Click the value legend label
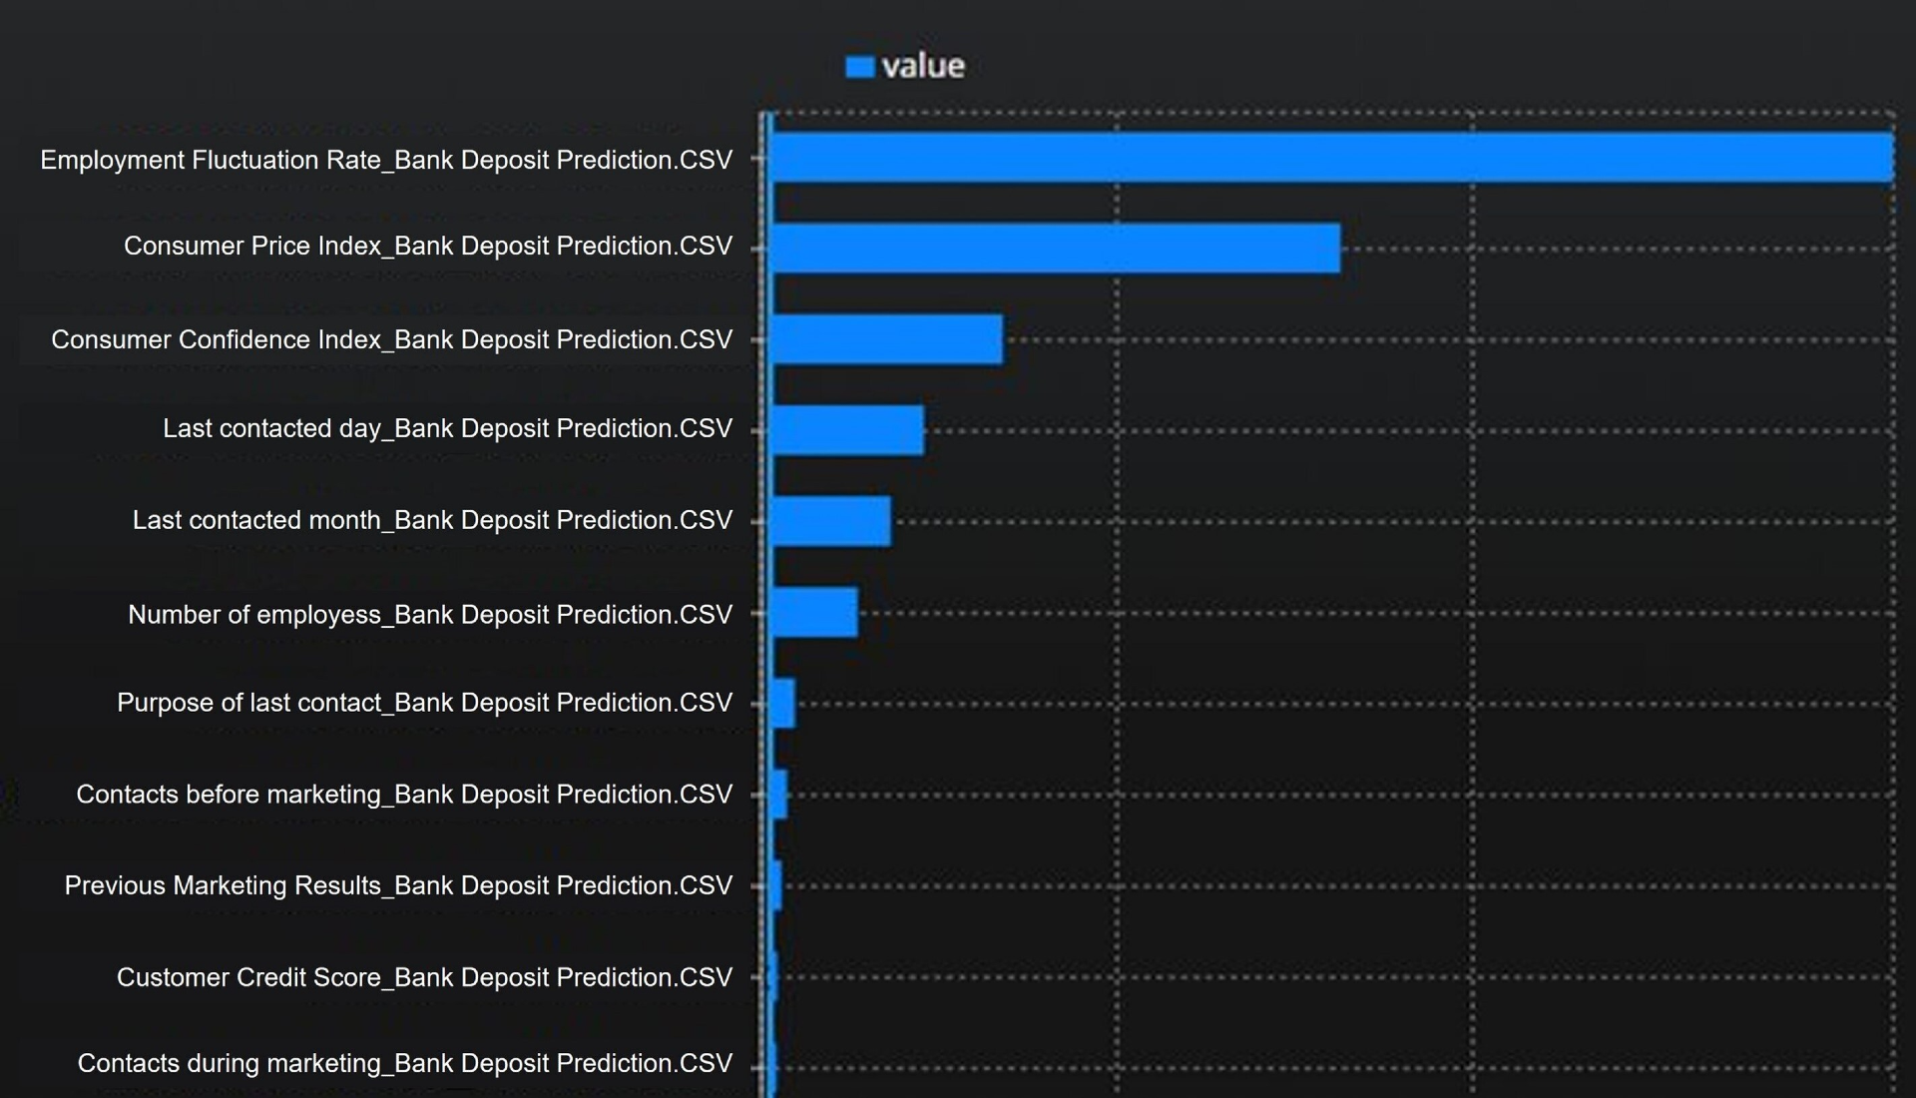The width and height of the screenshot is (1916, 1098). 923,67
